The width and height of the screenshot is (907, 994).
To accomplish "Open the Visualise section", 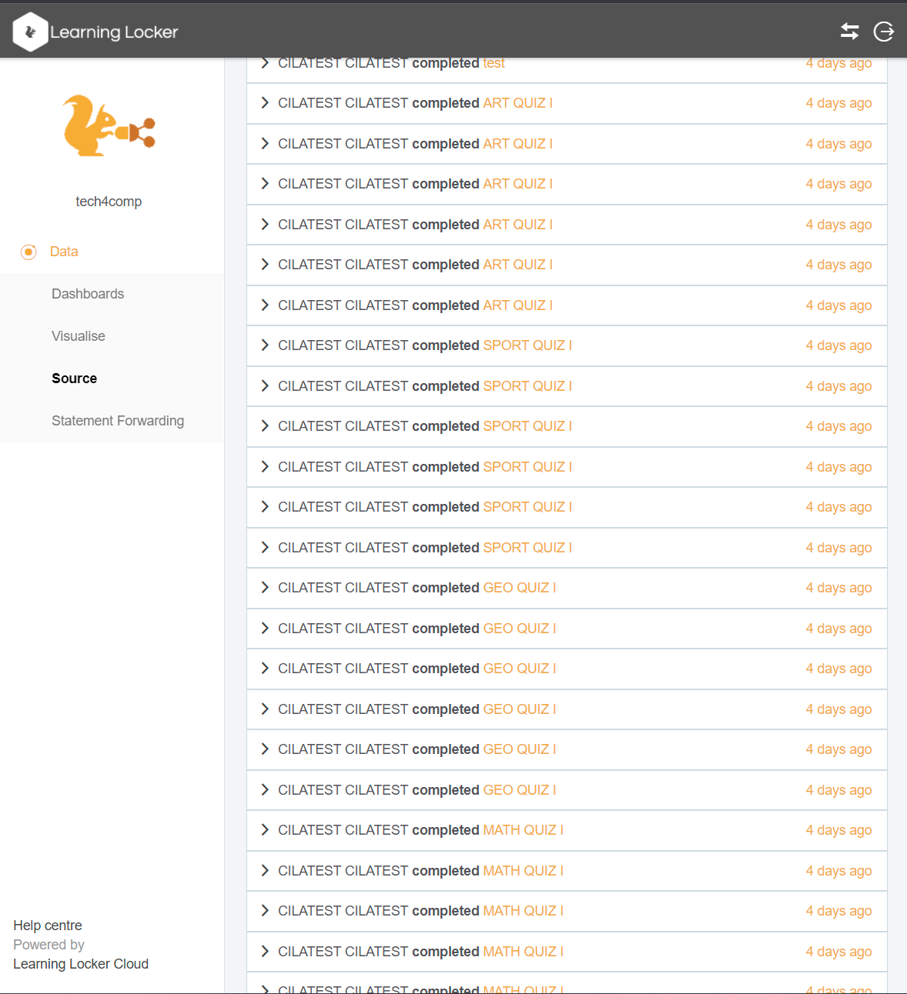I will pos(78,335).
